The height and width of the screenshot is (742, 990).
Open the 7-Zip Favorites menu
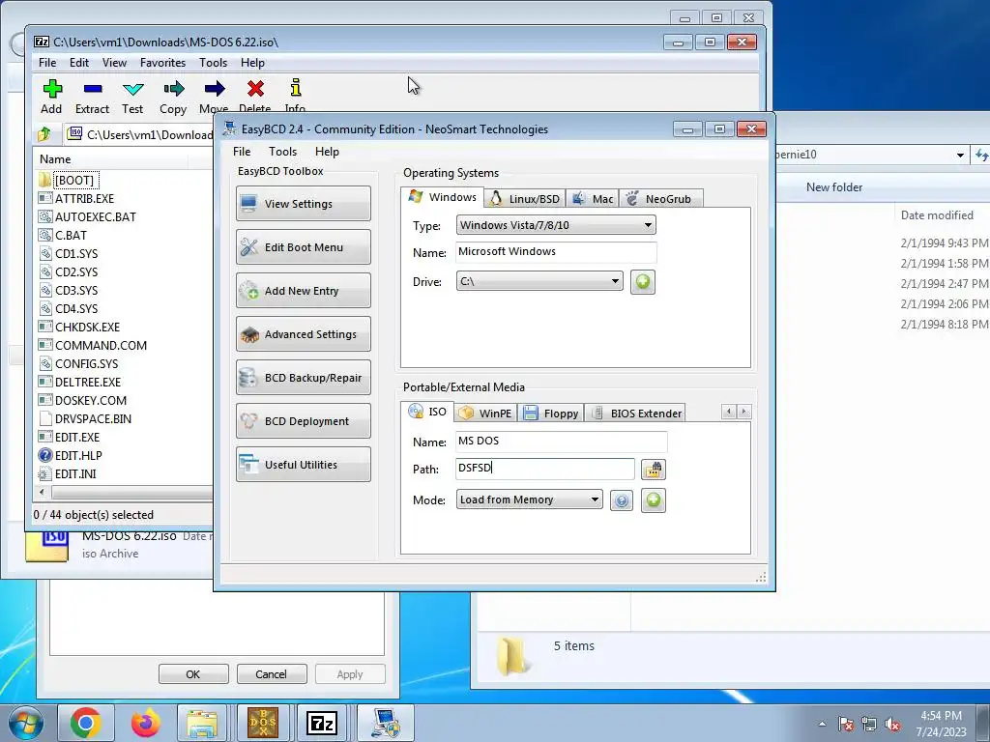(162, 63)
